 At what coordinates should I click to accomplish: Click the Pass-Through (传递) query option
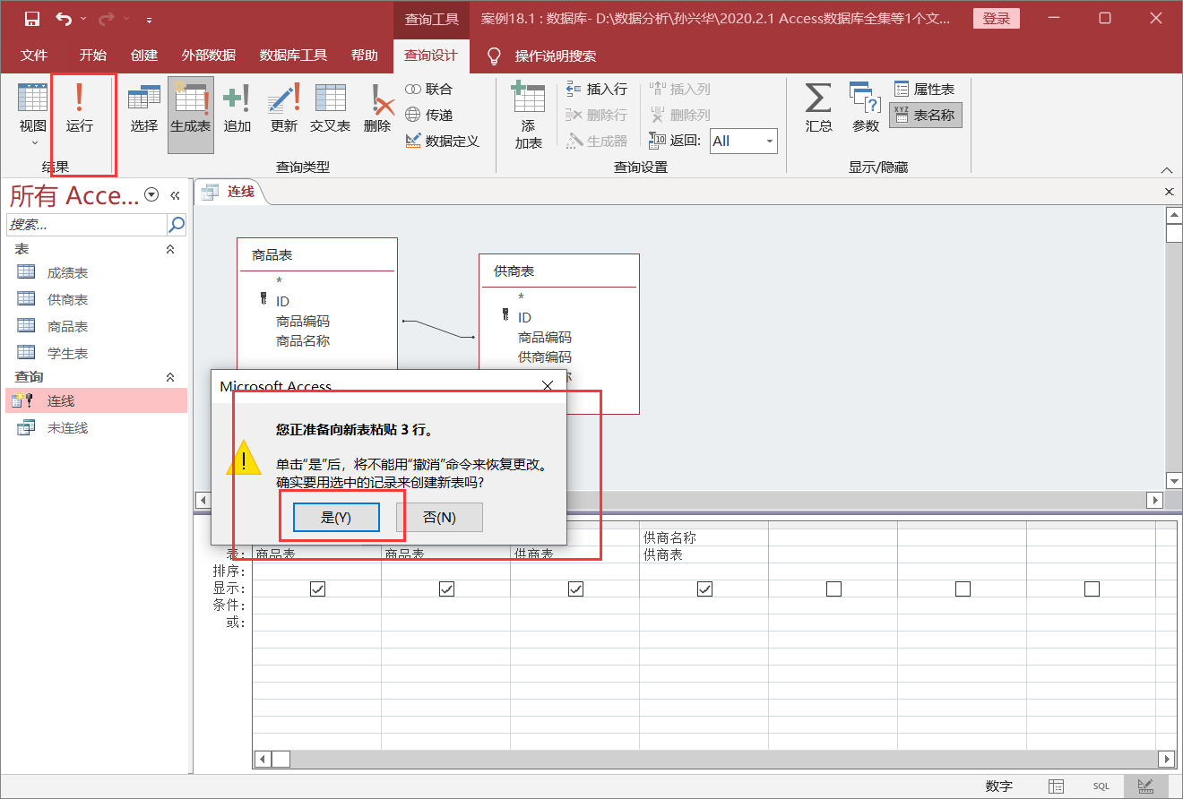429,115
